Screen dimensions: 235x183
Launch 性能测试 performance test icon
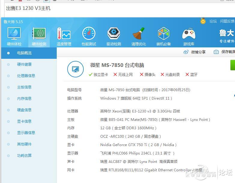89,36
